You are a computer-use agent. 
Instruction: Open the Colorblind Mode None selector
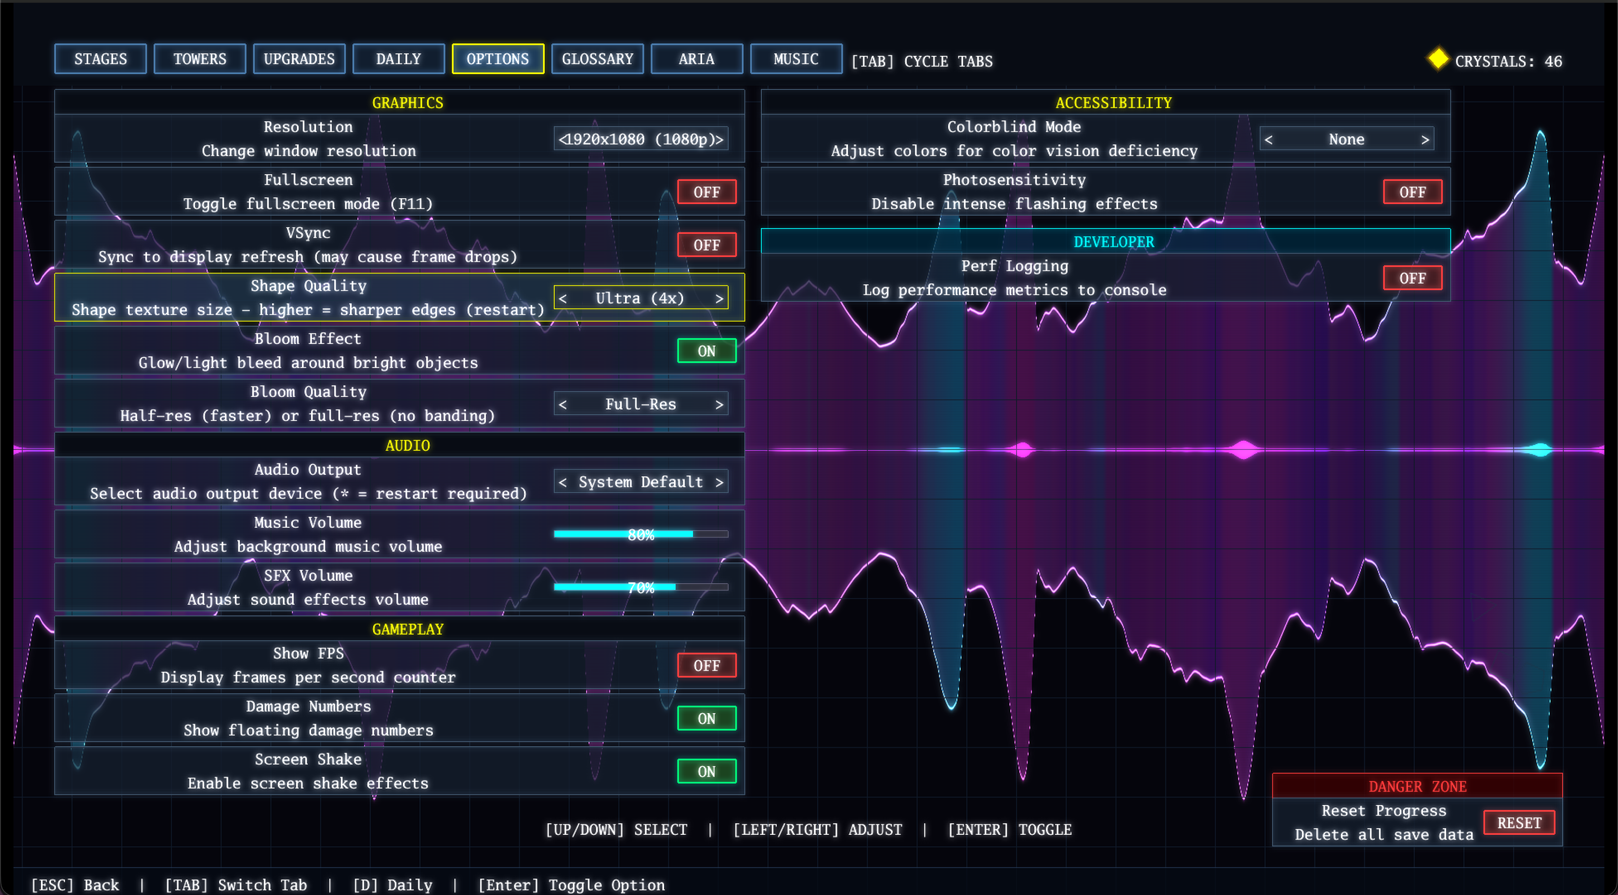point(1346,140)
